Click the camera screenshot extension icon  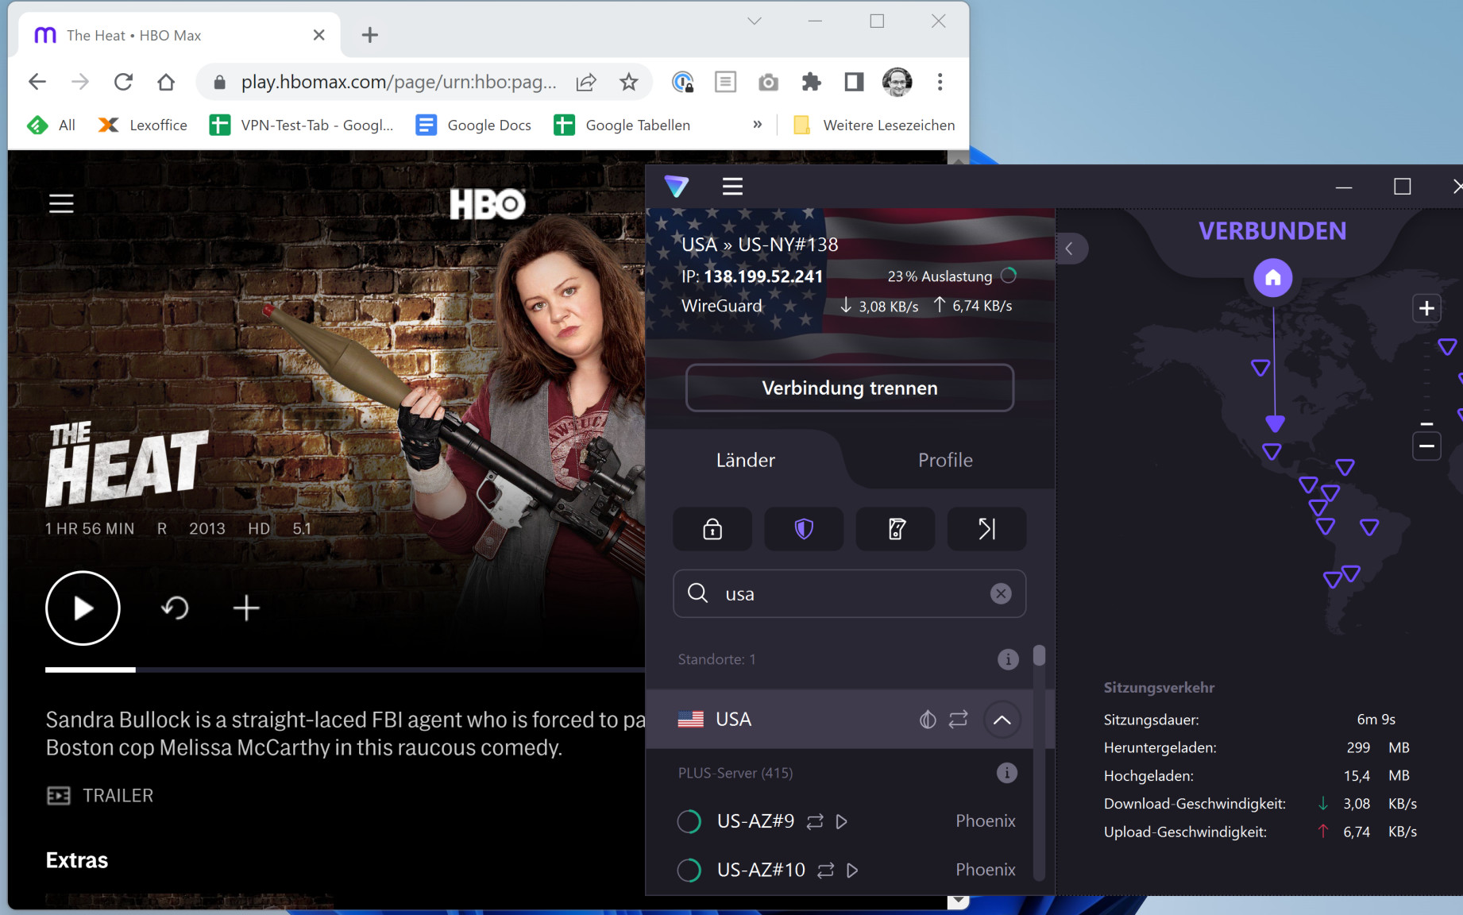[x=768, y=82]
